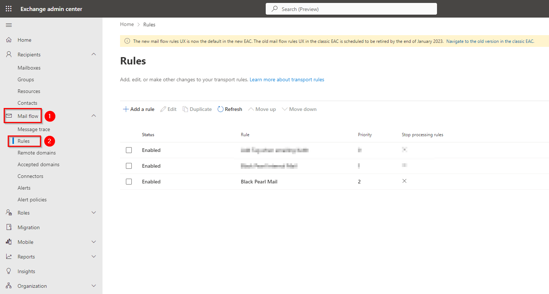Click the Add a rule plus icon

click(126, 109)
